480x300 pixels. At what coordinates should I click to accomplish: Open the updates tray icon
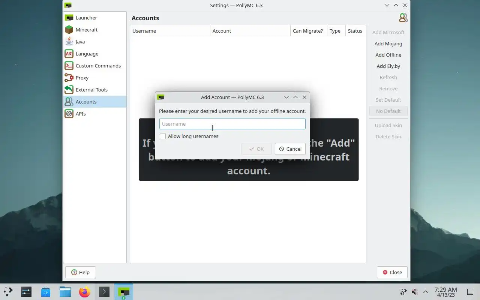(x=403, y=292)
